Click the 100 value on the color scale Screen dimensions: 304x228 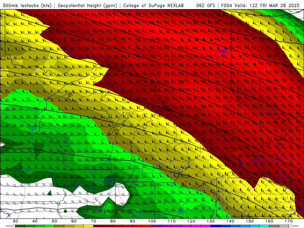coord(152,221)
